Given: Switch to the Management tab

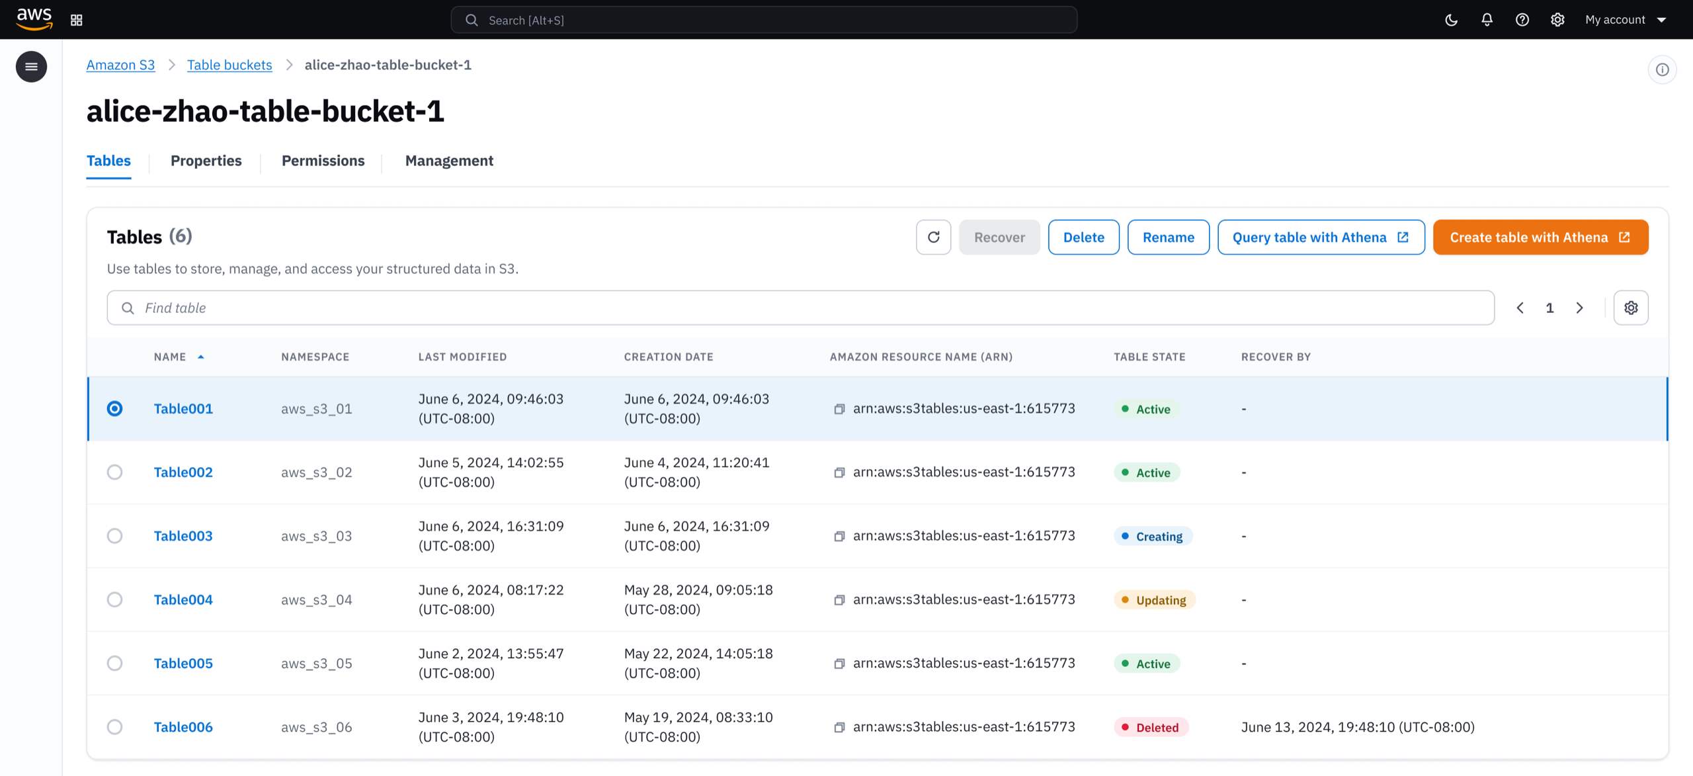Looking at the screenshot, I should coord(449,161).
